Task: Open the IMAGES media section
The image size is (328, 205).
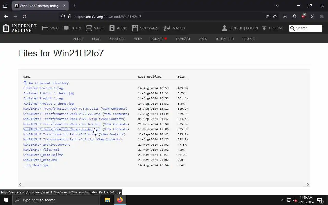Action: click(x=174, y=28)
